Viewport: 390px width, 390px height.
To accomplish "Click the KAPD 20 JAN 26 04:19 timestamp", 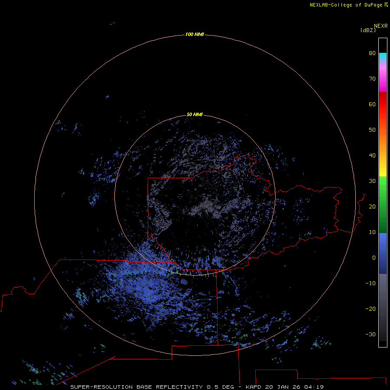I will [285, 387].
